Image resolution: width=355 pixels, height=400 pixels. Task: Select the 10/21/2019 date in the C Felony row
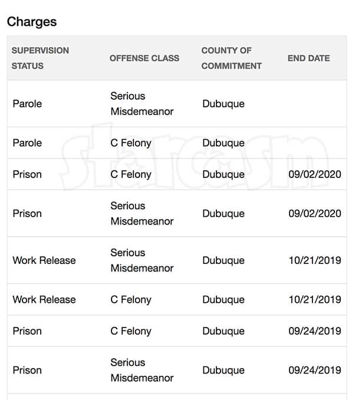(x=314, y=300)
